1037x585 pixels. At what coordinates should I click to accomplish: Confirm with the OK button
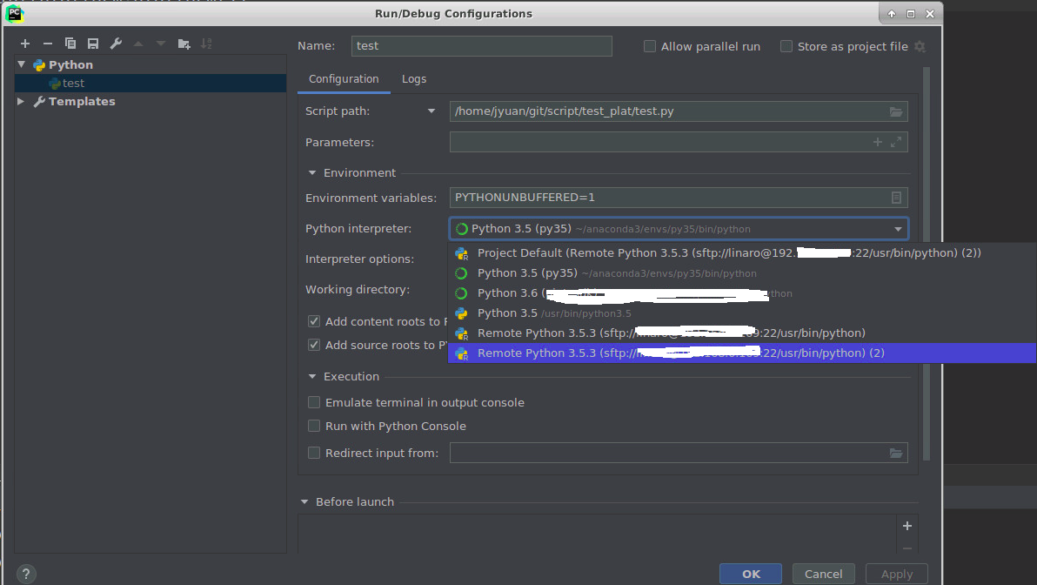click(751, 574)
